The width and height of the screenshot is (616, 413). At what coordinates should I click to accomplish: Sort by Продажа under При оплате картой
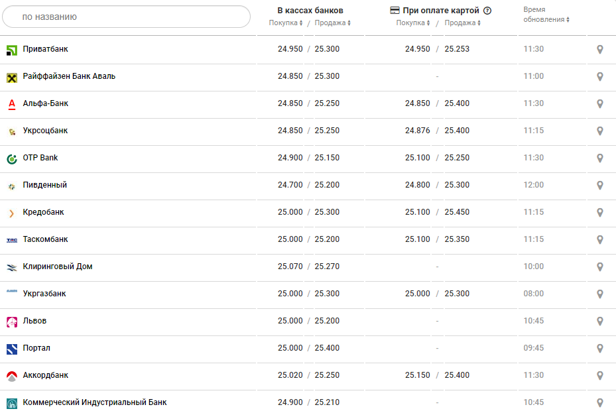463,23
